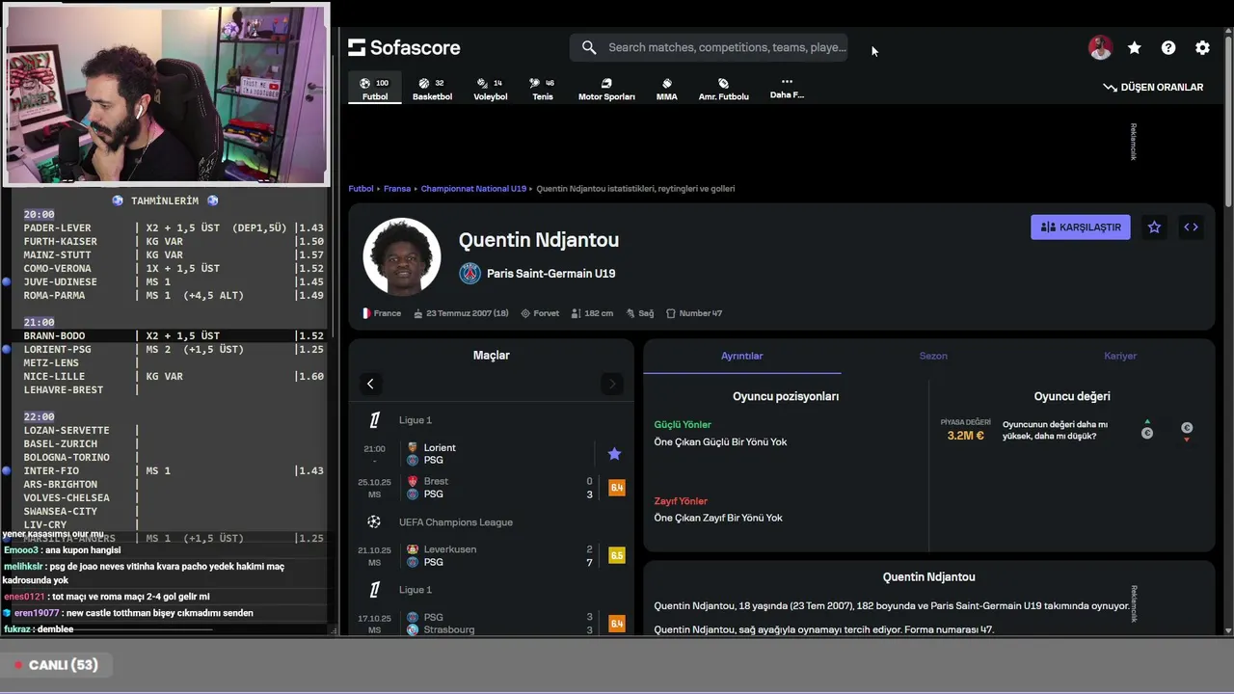This screenshot has height=694, width=1234.
Task: Switch to the Ayrıntılar tab
Action: coord(742,356)
